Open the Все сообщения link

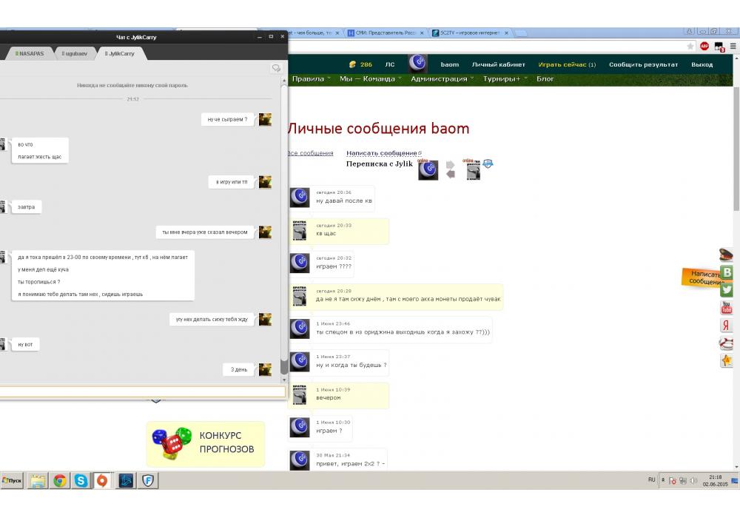(x=309, y=153)
